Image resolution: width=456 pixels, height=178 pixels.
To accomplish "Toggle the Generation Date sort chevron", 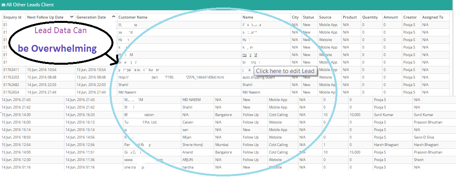I will click(x=114, y=17).
